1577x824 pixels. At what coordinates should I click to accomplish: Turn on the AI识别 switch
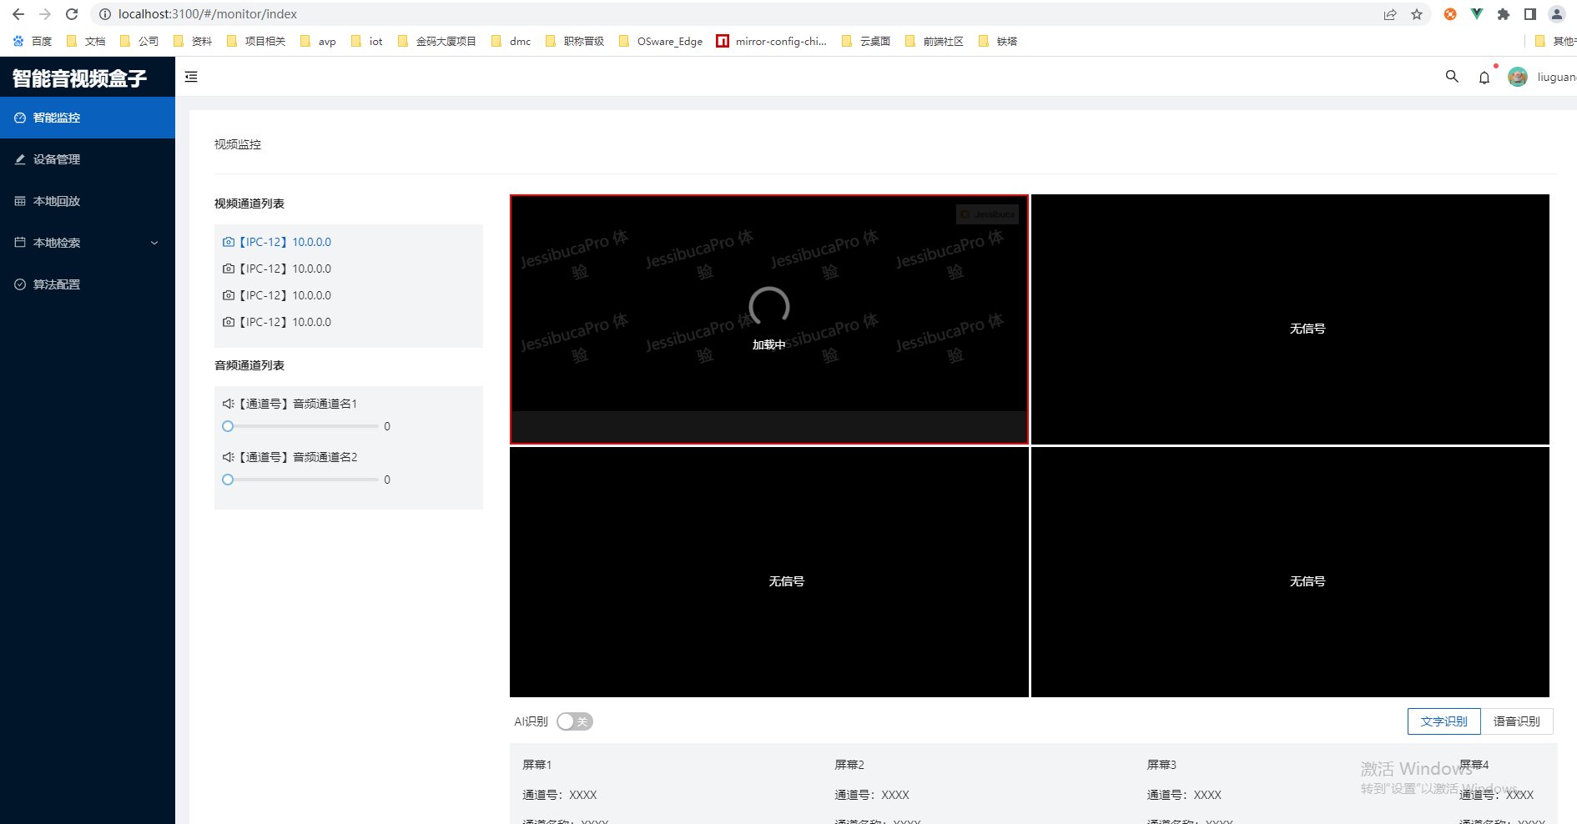pyautogui.click(x=574, y=721)
